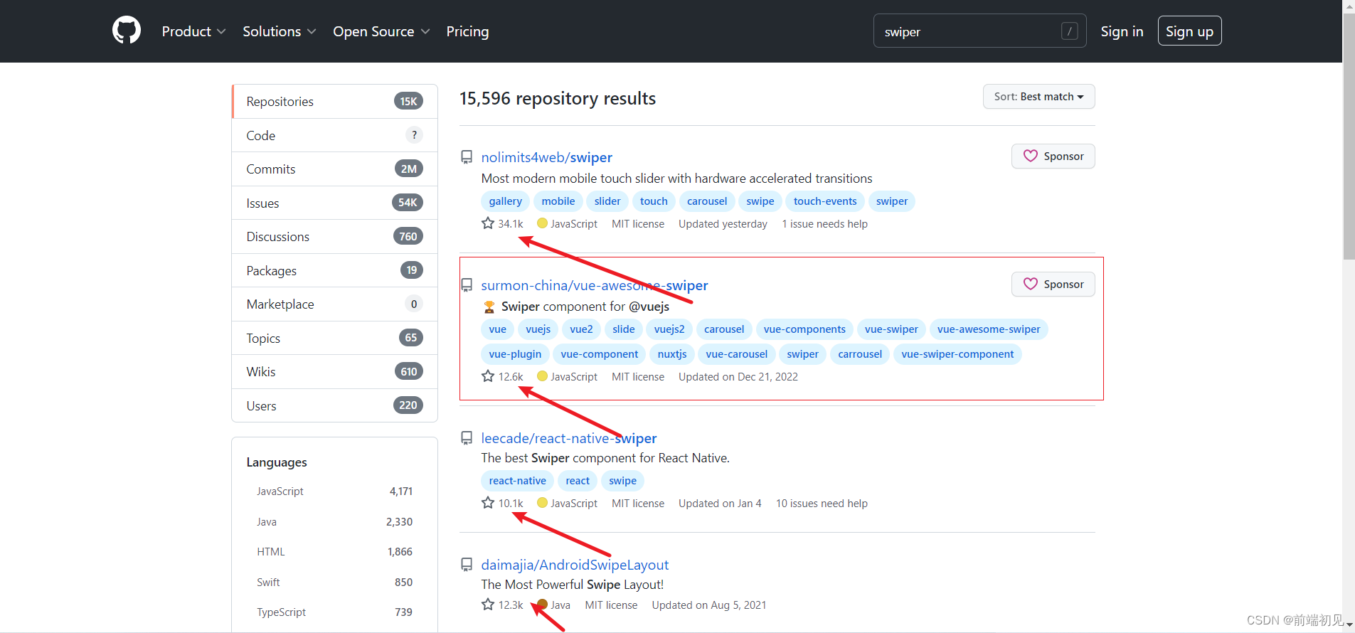The height and width of the screenshot is (633, 1355).
Task: Click the vue-carousel topic tag
Action: [736, 354]
